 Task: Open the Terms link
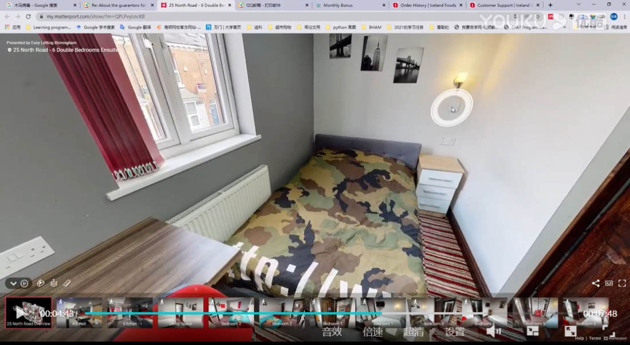594,339
